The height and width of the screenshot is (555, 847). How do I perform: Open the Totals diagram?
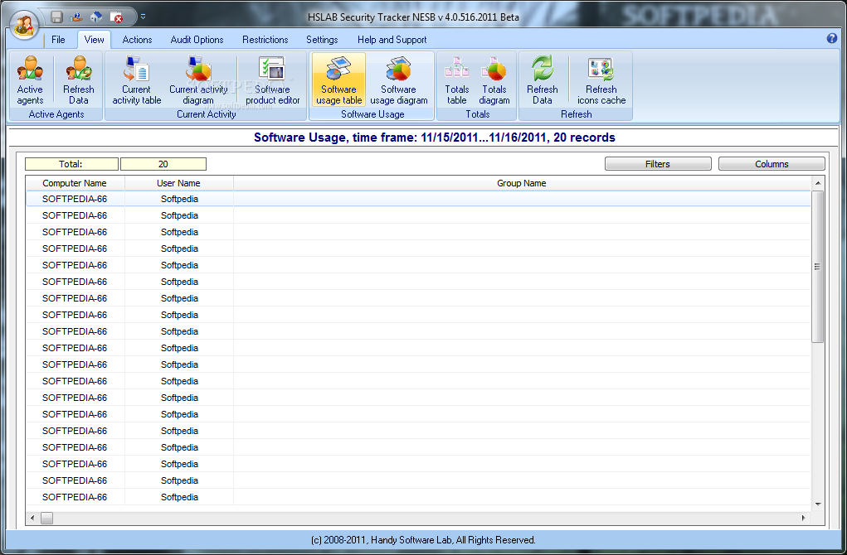[x=494, y=80]
